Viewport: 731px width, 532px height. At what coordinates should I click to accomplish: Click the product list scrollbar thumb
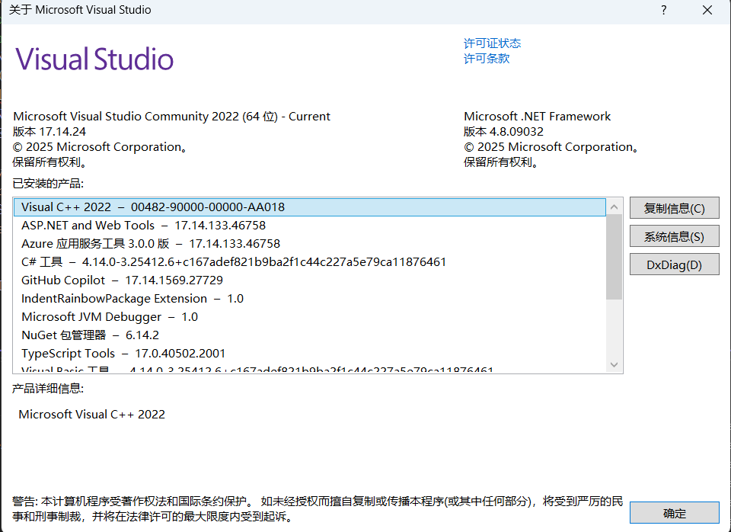pyautogui.click(x=614, y=257)
